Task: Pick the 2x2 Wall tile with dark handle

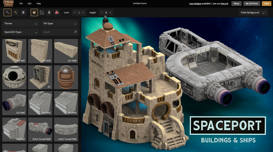Action: pyautogui.click(x=14, y=51)
